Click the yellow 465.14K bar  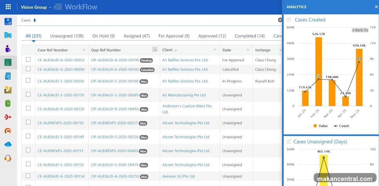point(324,170)
